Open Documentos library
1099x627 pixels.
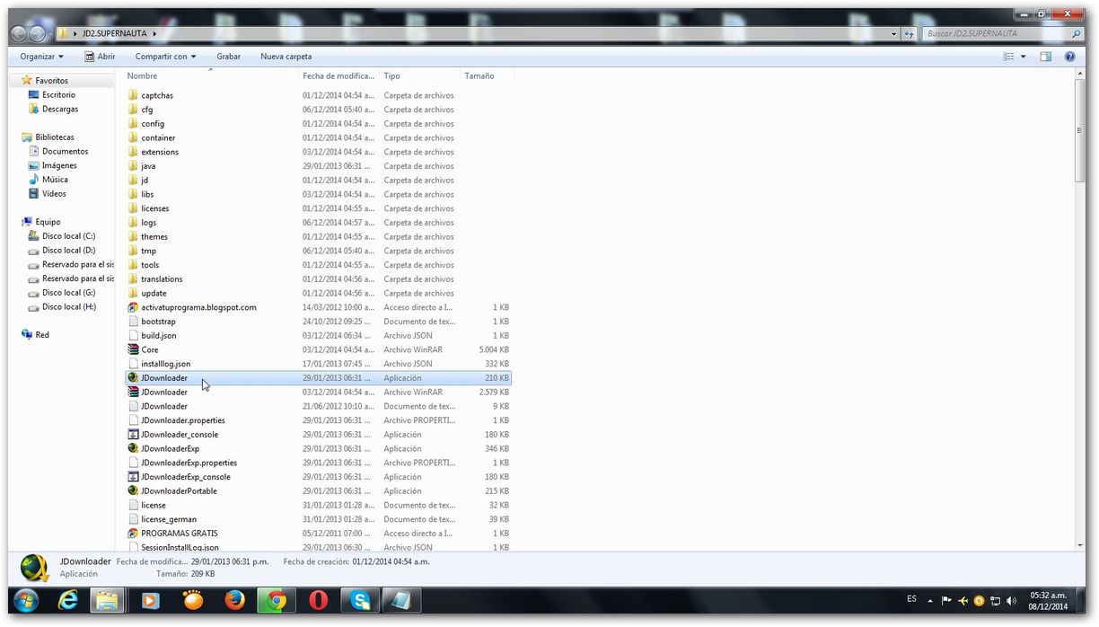point(65,151)
